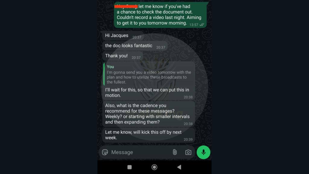Jump to the quoted 'You' reply message
309x174 pixels.
(149, 74)
